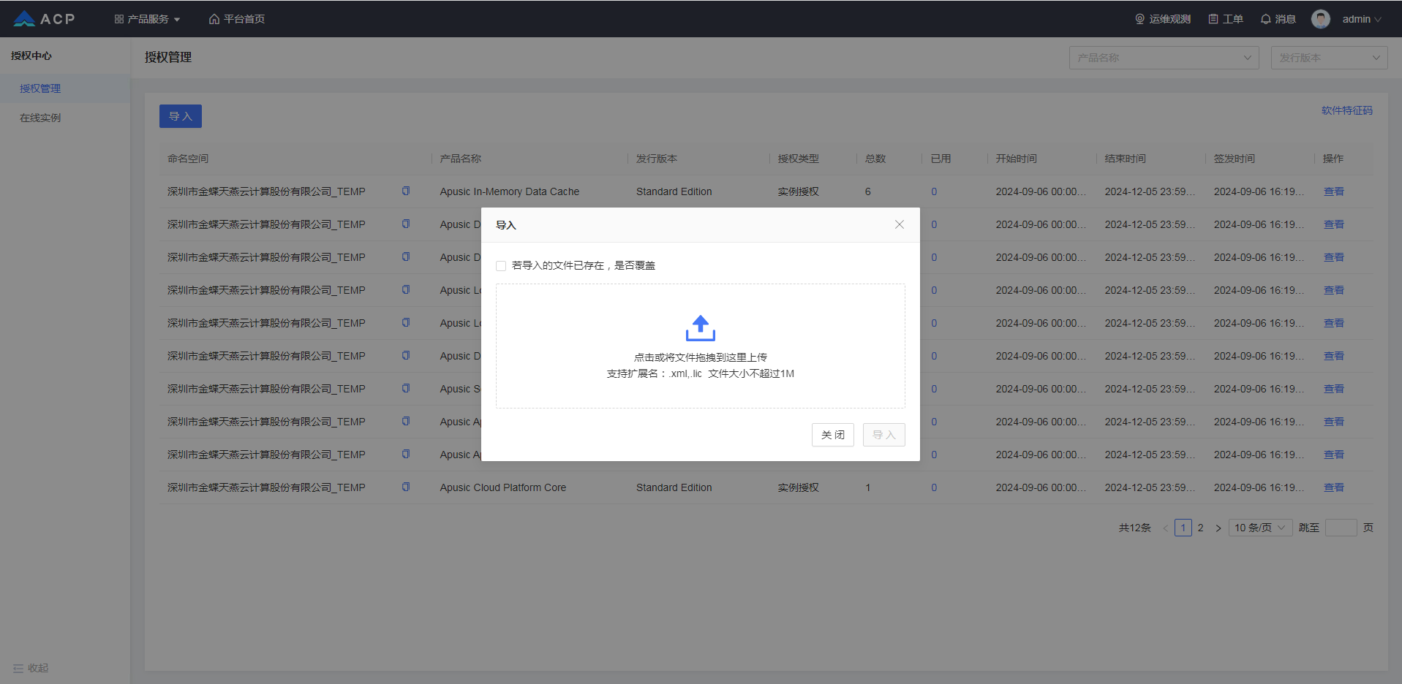Copy namespace of the In-Memory Data Cache row
The image size is (1402, 684).
pyautogui.click(x=406, y=191)
